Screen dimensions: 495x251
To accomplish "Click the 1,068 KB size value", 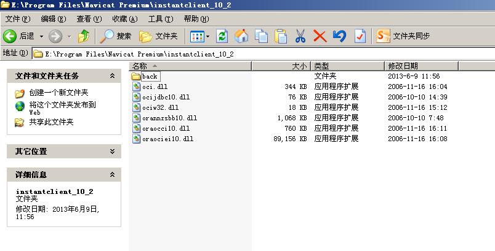I will (292, 118).
